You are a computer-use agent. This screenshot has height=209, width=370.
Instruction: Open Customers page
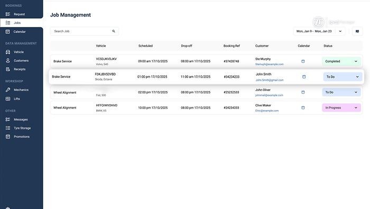21,61
